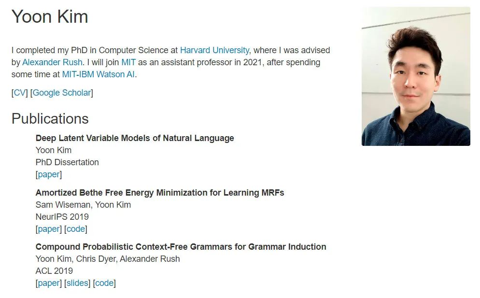Click the "Deep Latent Variable Models" title
This screenshot has height=298, width=480.
click(x=135, y=138)
